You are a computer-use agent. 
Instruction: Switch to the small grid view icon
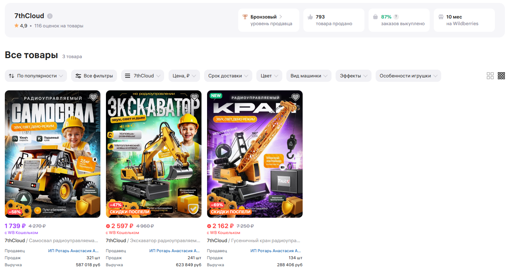click(501, 76)
